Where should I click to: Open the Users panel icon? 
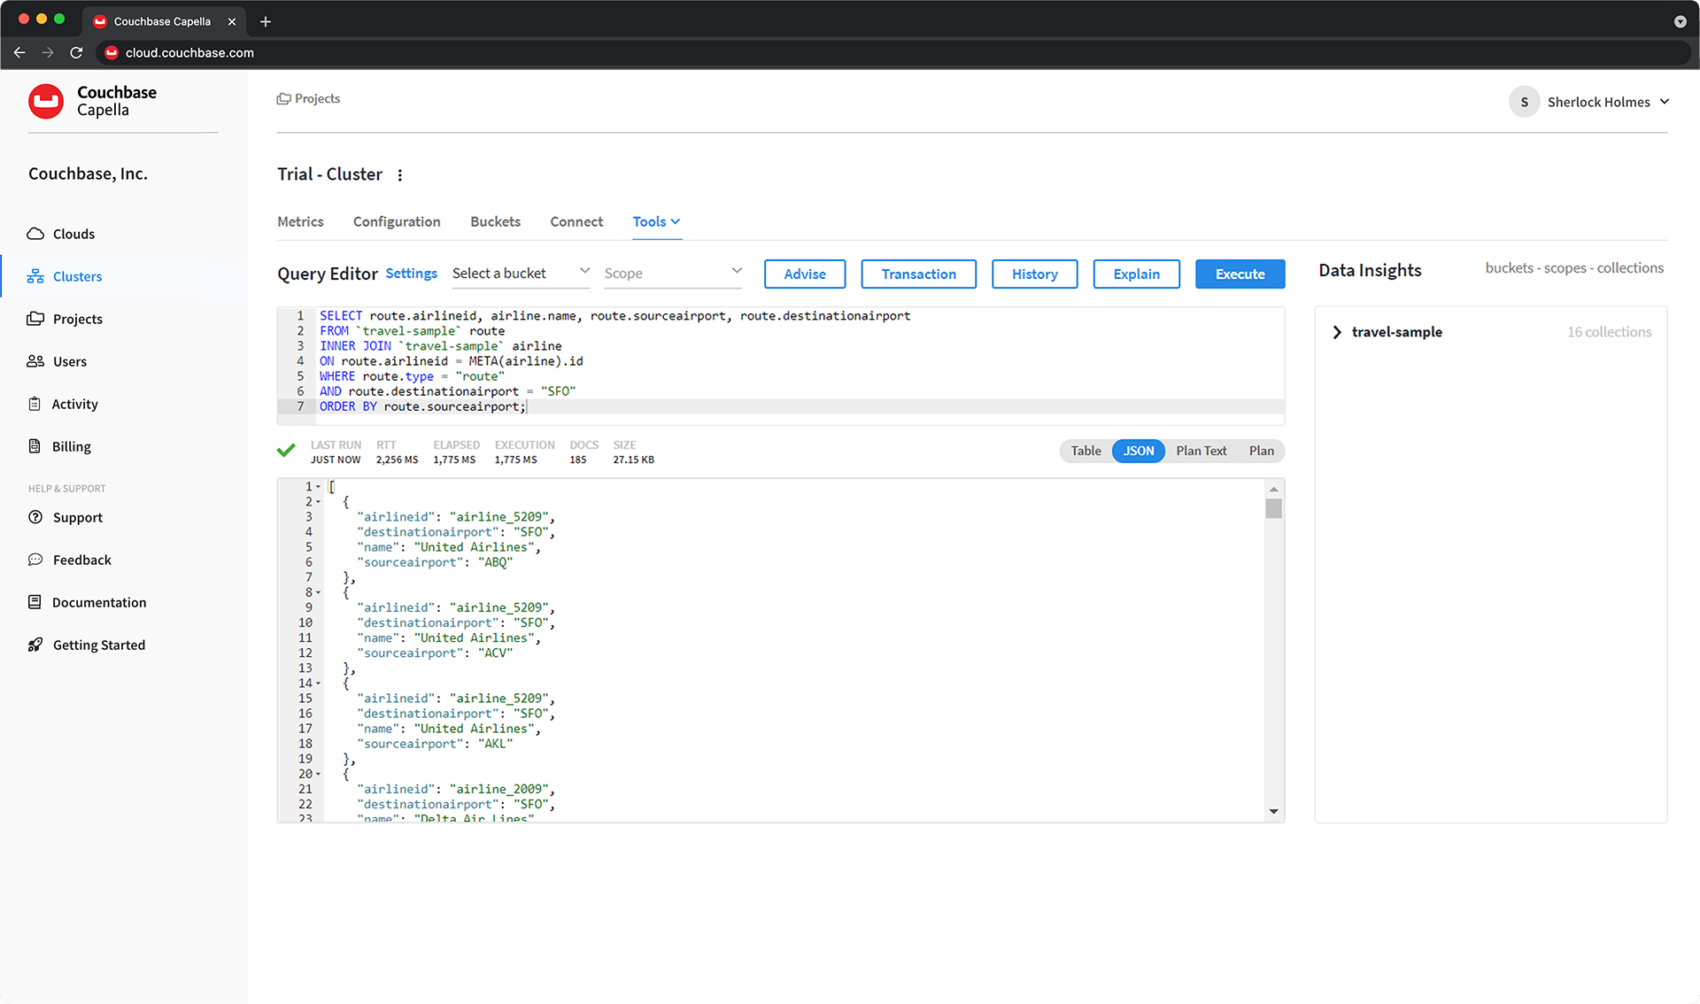coord(35,360)
